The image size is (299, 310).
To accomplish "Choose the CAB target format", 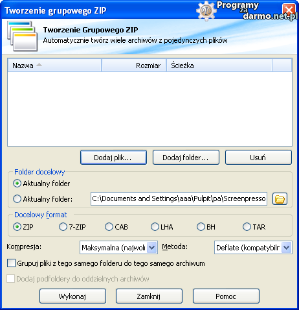I will (x=109, y=227).
